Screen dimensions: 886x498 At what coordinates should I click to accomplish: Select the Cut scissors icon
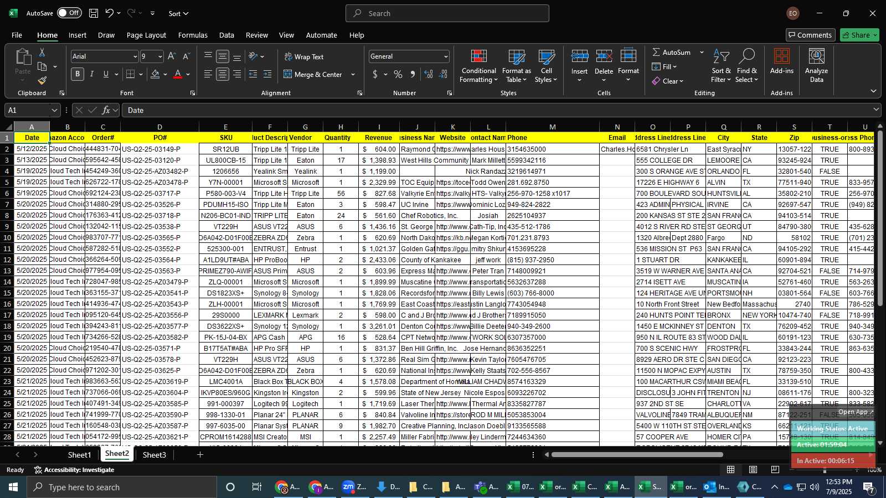coord(42,53)
